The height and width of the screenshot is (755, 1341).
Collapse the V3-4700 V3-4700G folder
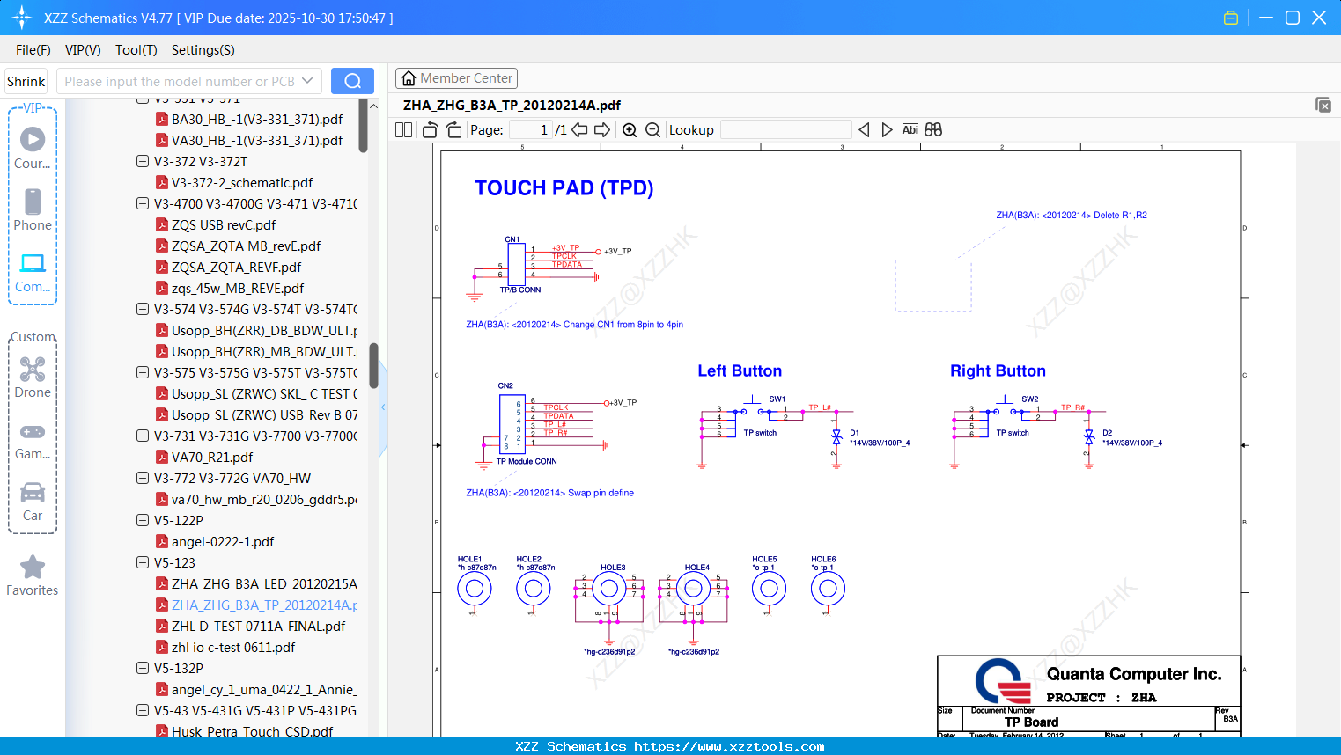pyautogui.click(x=143, y=203)
